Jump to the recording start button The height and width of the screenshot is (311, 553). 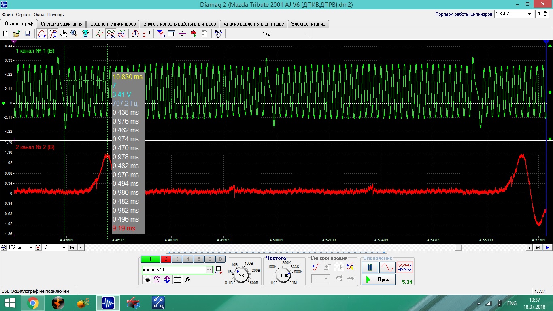72,247
